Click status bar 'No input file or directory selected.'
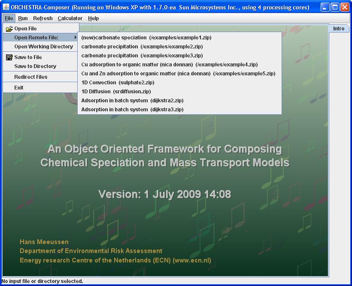 (42, 281)
